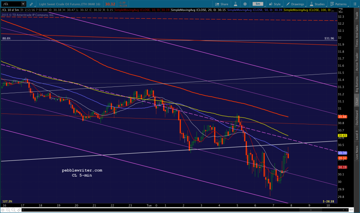Click the horizontal time scrollbar thumb
This screenshot has width=360, height=213.
point(311,210)
